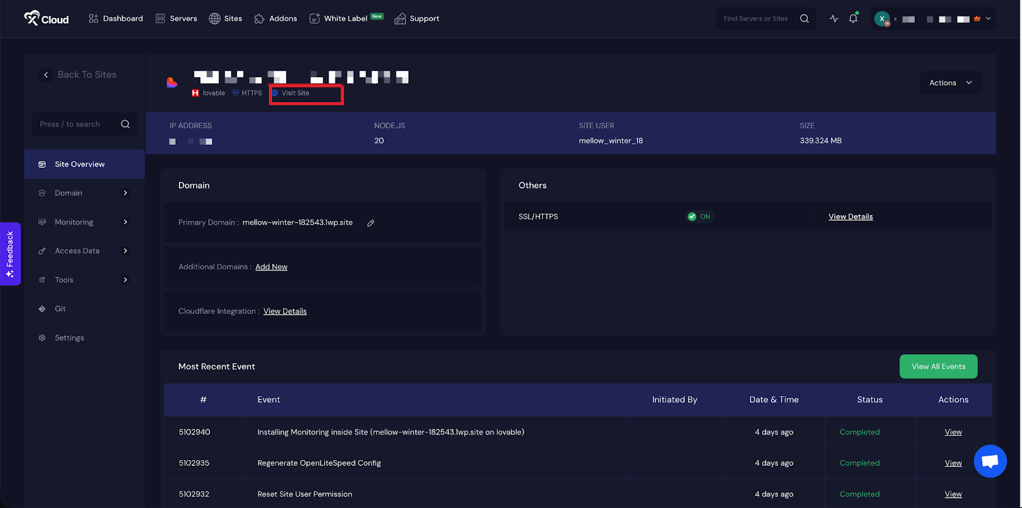
Task: Click the xCloud logo
Action: click(x=46, y=19)
